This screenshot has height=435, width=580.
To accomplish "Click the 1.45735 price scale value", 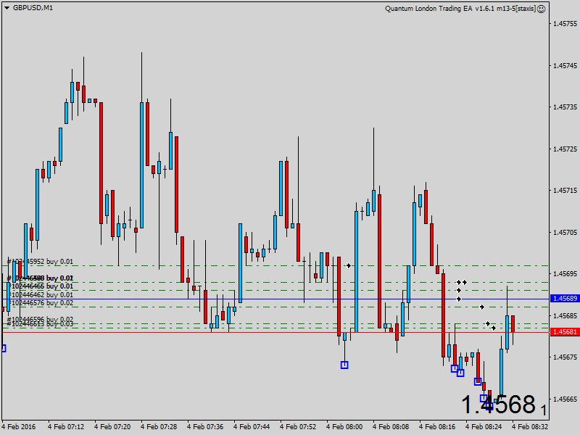I will tap(565, 107).
